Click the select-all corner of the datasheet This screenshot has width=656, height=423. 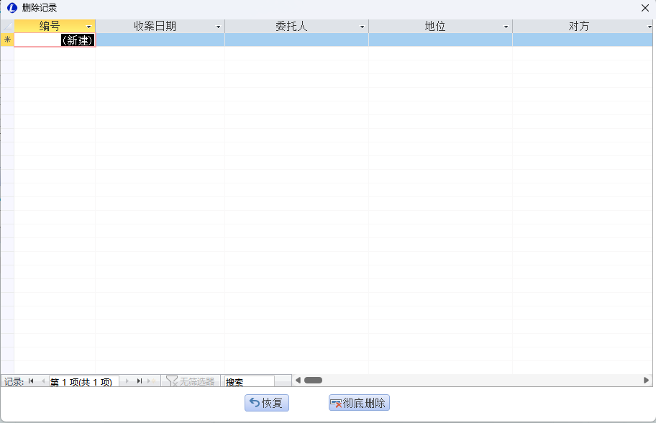pos(7,26)
